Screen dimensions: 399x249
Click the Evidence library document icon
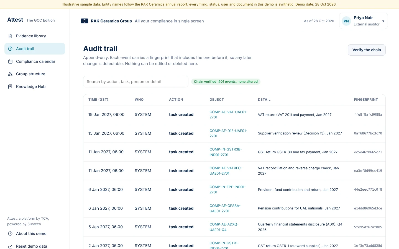coord(10,36)
